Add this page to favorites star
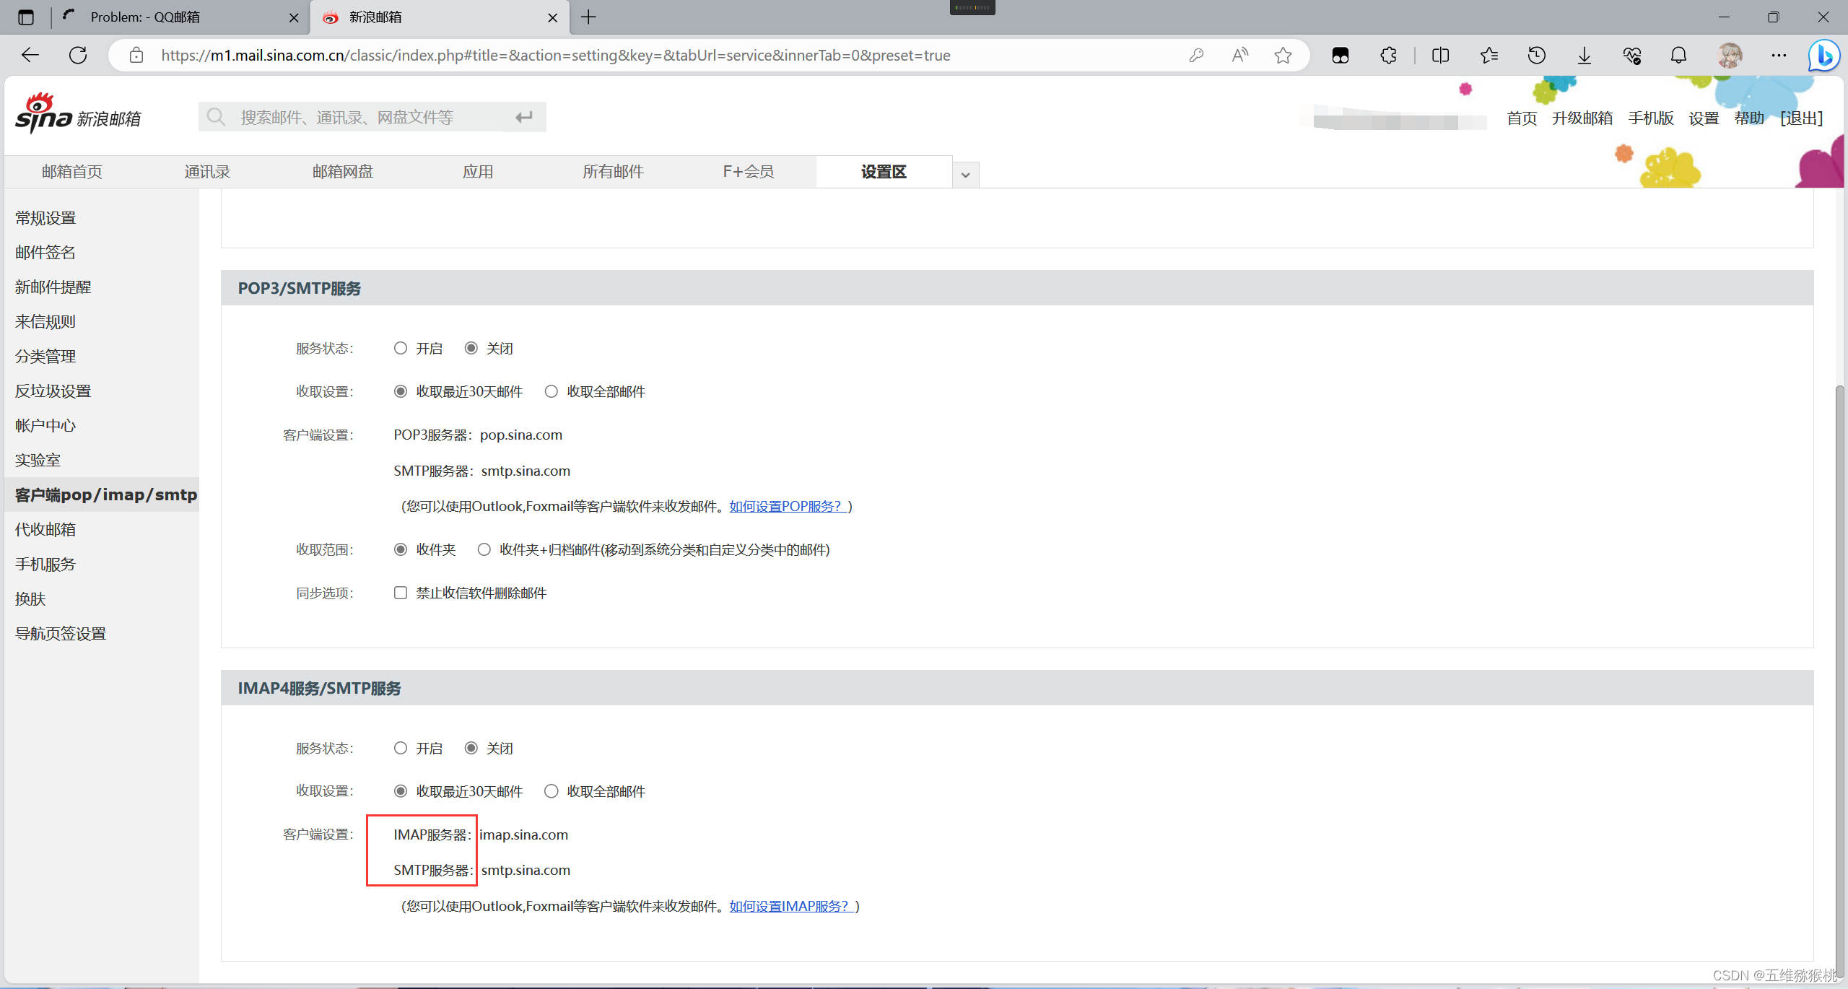This screenshot has height=989, width=1848. point(1283,56)
